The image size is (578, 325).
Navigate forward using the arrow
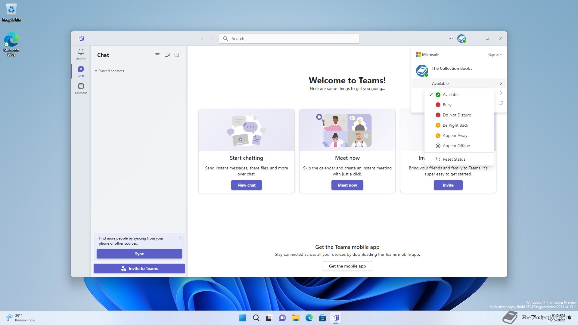[212, 39]
